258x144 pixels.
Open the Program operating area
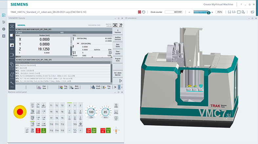[12, 56]
